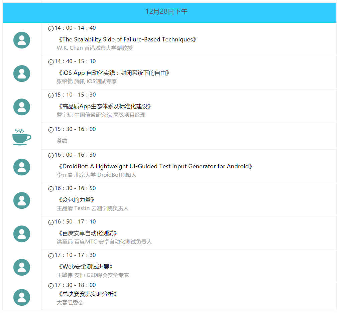Select the 12月28日下午 header
This screenshot has height=313, width=343.
tap(169, 13)
